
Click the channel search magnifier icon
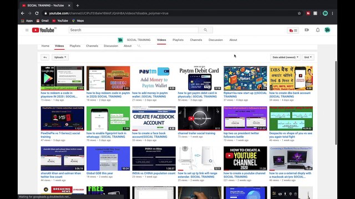(x=139, y=46)
